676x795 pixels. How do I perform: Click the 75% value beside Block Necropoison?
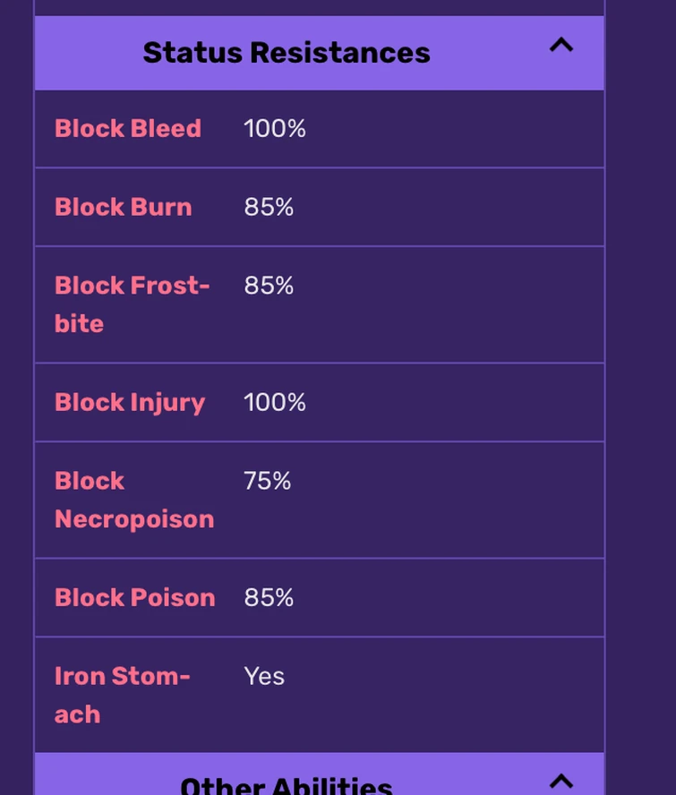[268, 482]
